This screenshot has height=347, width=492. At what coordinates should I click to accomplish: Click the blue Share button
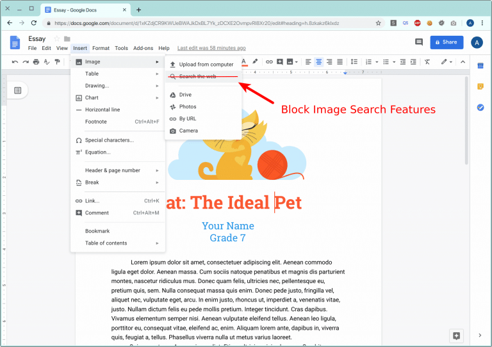click(x=447, y=42)
